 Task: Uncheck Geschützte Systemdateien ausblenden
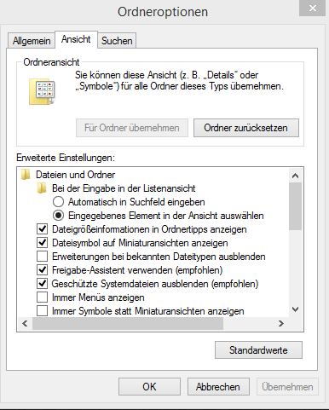[43, 284]
